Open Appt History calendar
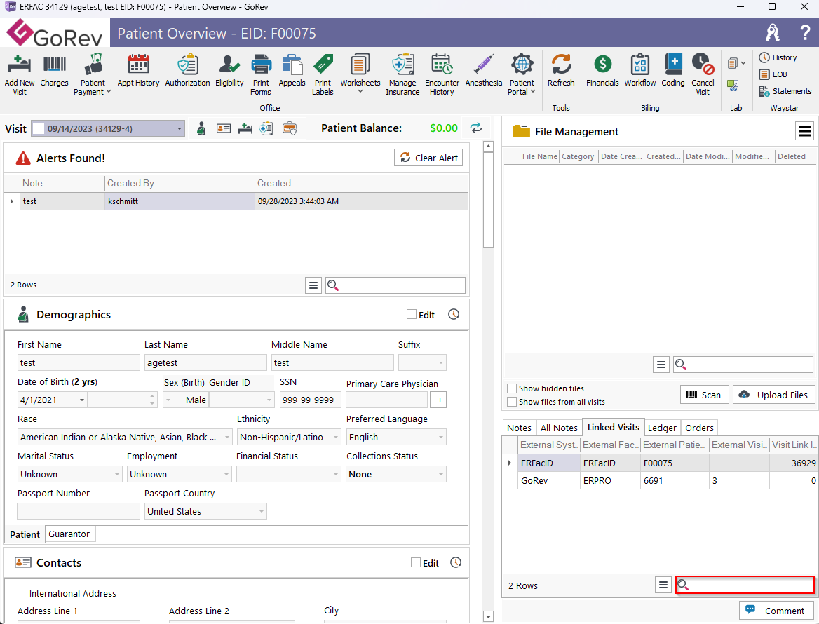 click(138, 70)
